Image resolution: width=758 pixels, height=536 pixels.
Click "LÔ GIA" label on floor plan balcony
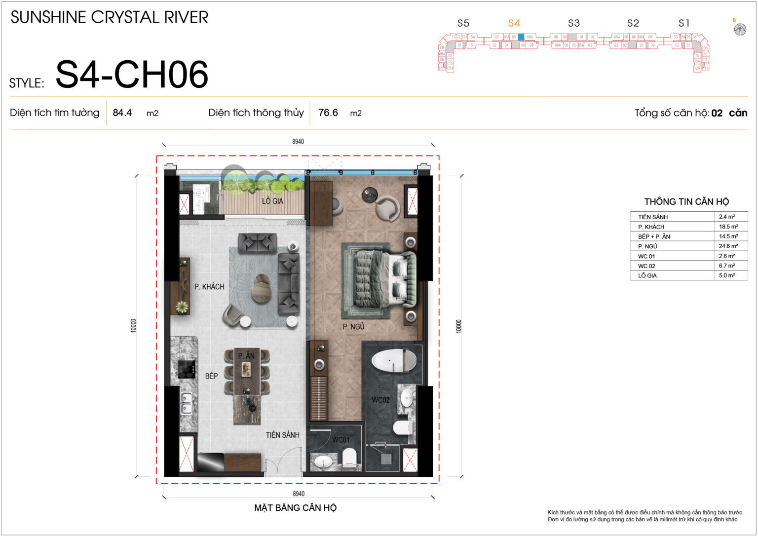[272, 201]
